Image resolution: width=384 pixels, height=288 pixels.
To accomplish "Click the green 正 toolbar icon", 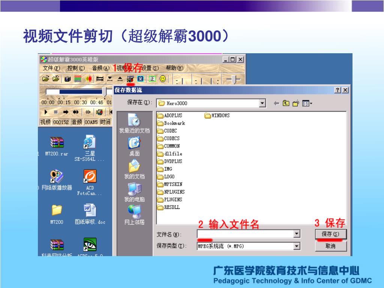I will 152,79.
